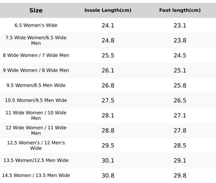The width and height of the screenshot is (216, 183).
Task: Click the Size column header
Action: [x=36, y=10]
